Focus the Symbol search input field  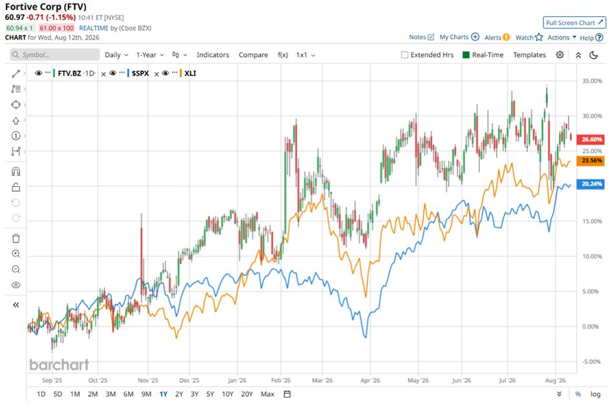(55, 54)
